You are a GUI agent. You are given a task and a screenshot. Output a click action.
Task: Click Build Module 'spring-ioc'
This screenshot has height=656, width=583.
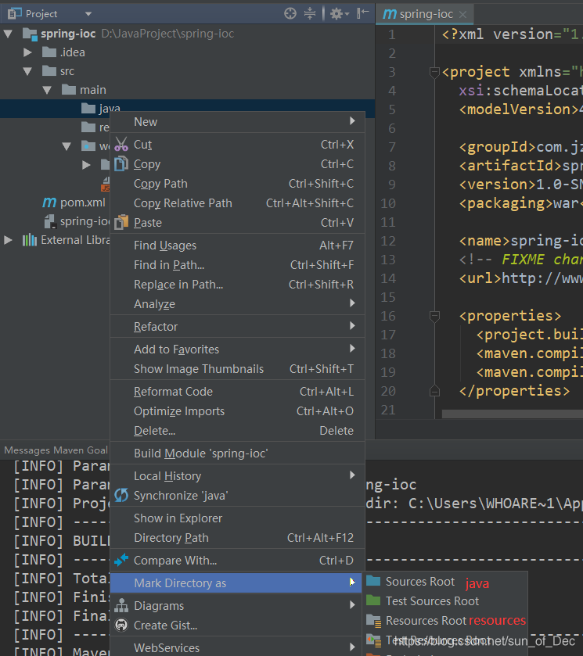pos(237,453)
